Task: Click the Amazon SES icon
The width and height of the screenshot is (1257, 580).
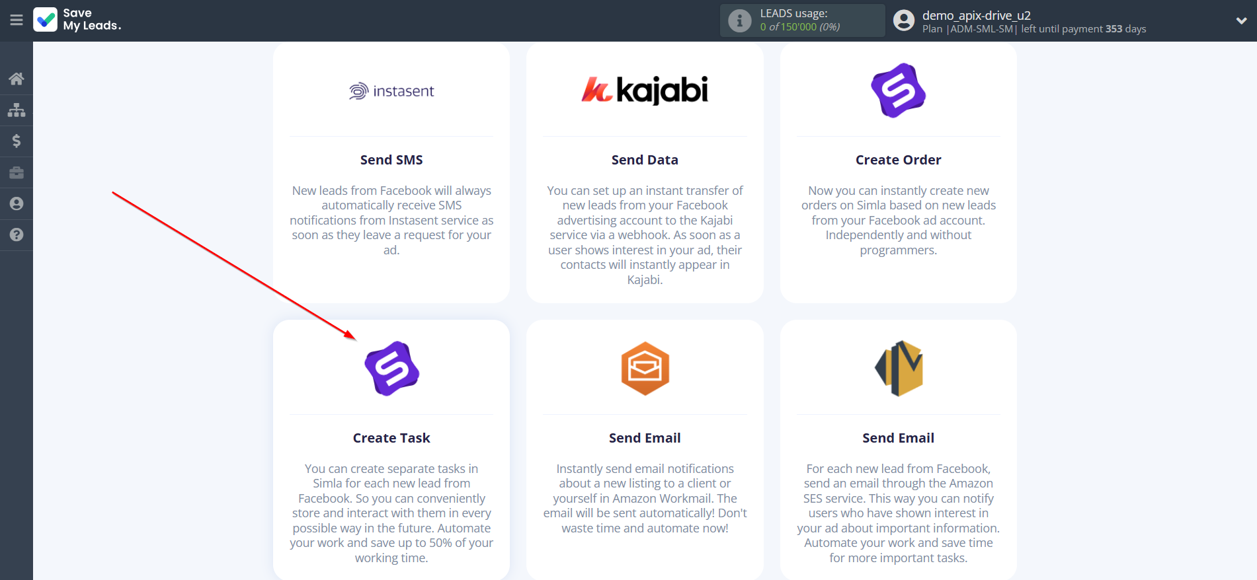Action: 898,369
